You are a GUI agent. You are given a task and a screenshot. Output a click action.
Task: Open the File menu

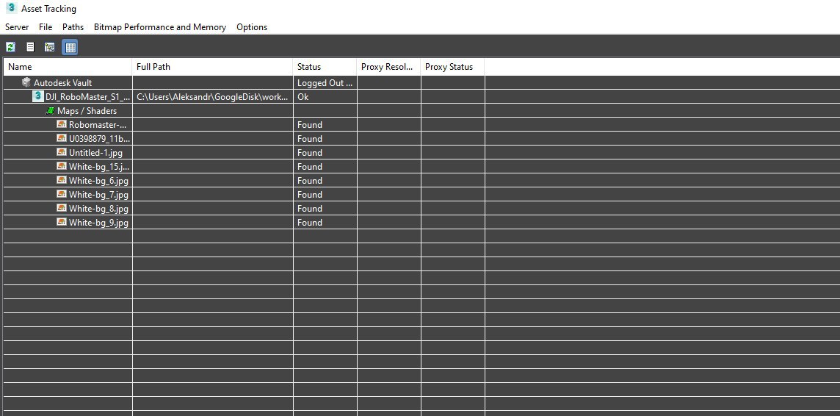(x=46, y=26)
